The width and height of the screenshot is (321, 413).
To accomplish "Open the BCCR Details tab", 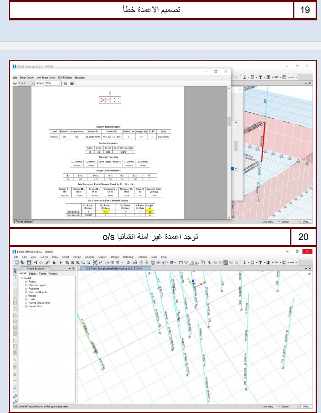I will [65, 78].
